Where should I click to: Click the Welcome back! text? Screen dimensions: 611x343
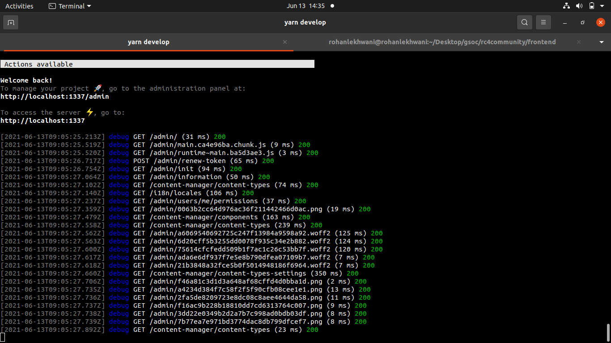tap(26, 80)
